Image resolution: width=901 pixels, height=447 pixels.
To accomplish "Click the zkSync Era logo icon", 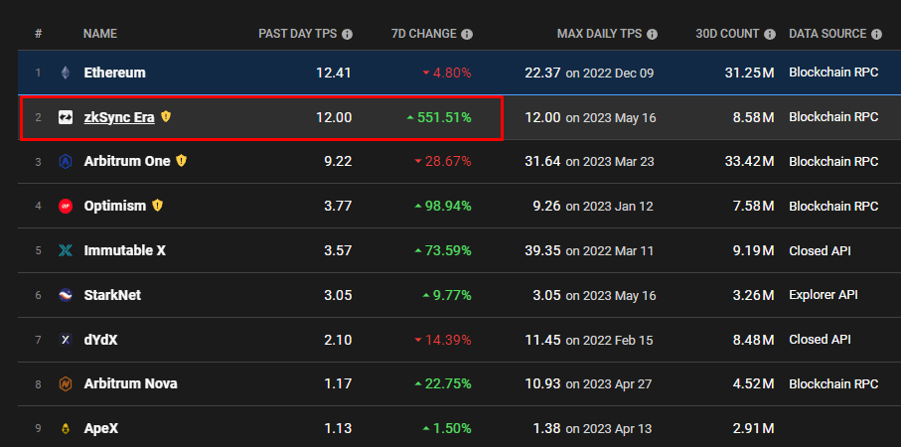I will click(66, 117).
